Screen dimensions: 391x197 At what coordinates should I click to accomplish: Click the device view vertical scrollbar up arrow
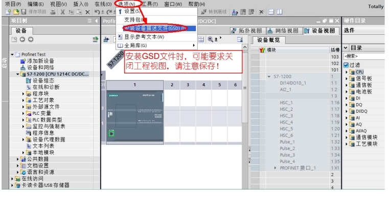click(245, 47)
